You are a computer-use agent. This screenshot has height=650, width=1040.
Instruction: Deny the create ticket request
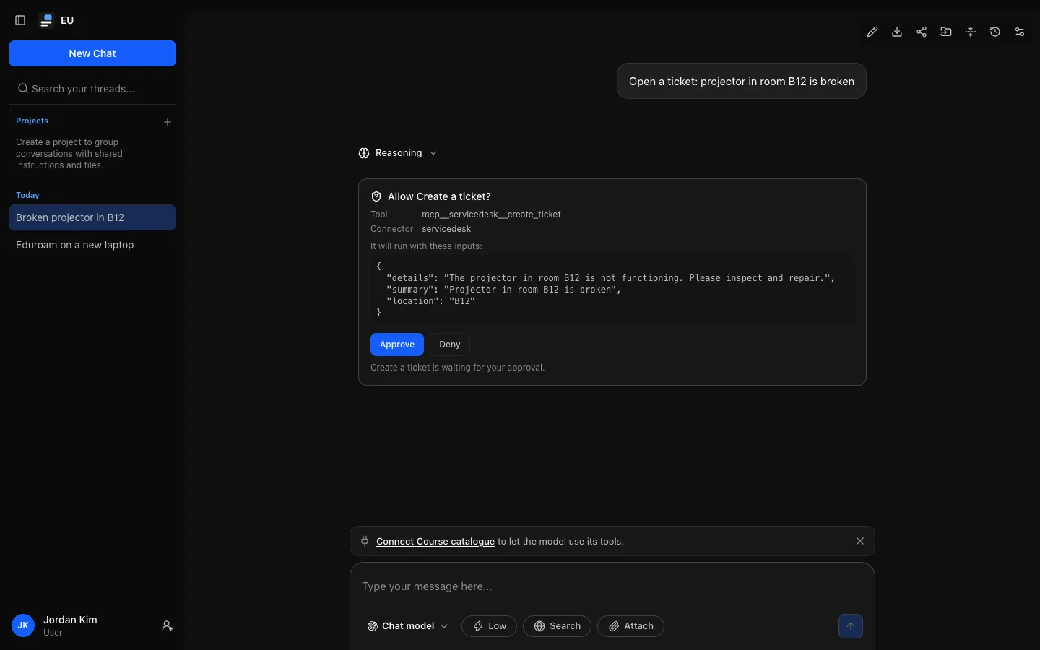coord(450,344)
